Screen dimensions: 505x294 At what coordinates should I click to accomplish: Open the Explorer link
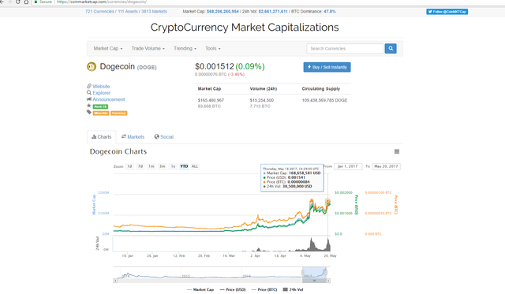click(x=102, y=93)
